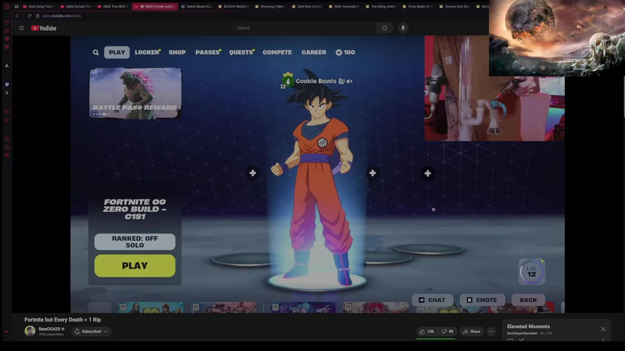The height and width of the screenshot is (351, 625).
Task: Select the PLAY tab in Fortnite lobby
Action: pyautogui.click(x=117, y=52)
